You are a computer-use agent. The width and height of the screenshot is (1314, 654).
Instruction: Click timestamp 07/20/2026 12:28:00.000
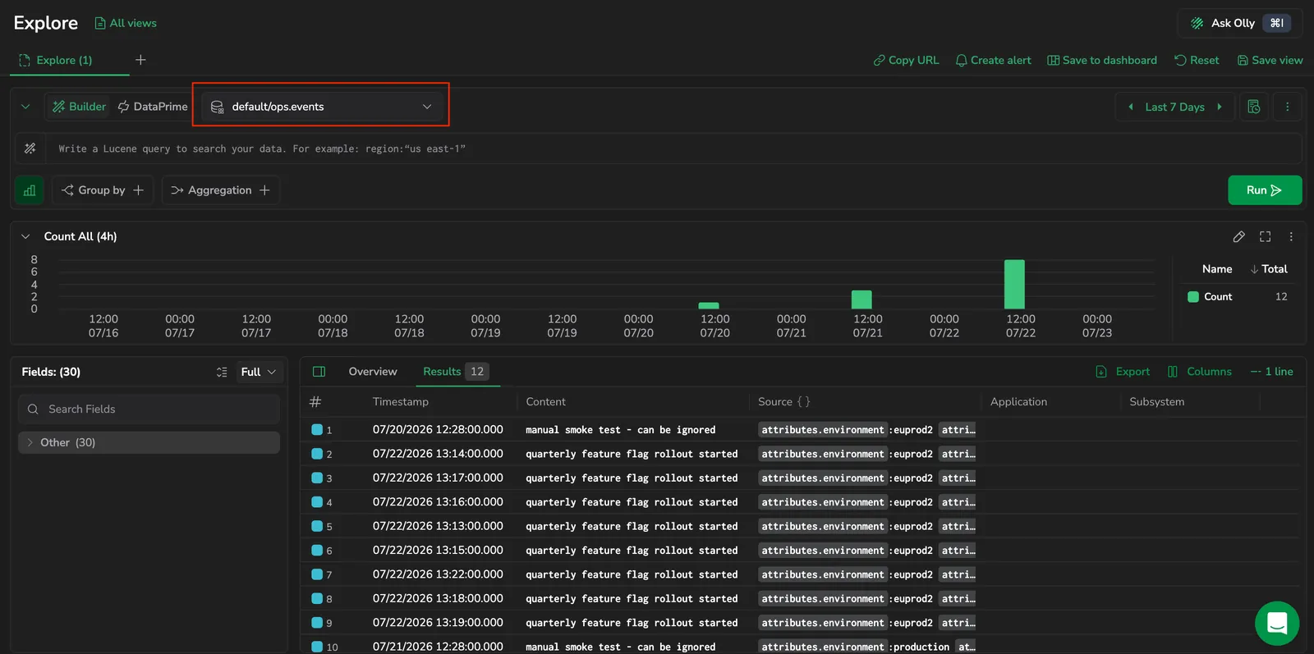[438, 429]
